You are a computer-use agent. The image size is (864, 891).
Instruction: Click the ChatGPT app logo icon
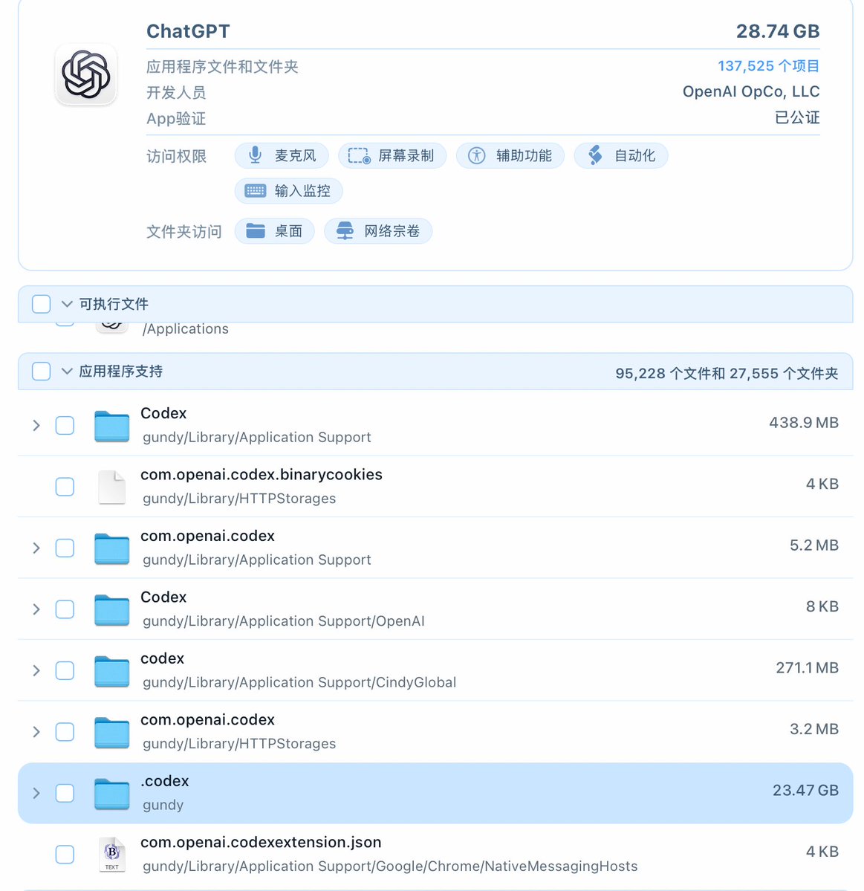tap(86, 74)
